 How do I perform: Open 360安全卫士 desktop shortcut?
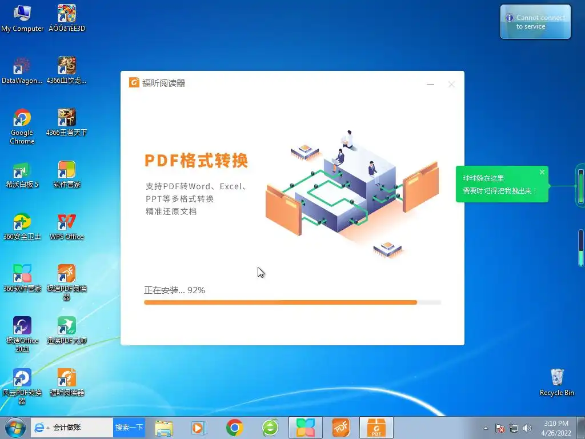click(22, 227)
